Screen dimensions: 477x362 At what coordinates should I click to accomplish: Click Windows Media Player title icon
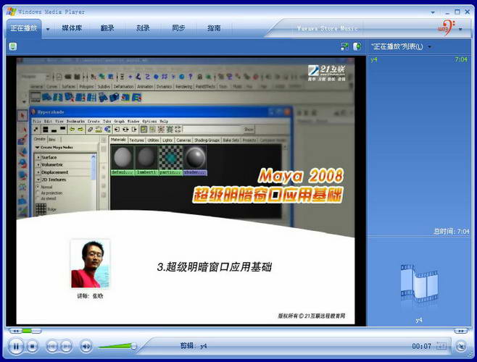pyautogui.click(x=12, y=12)
